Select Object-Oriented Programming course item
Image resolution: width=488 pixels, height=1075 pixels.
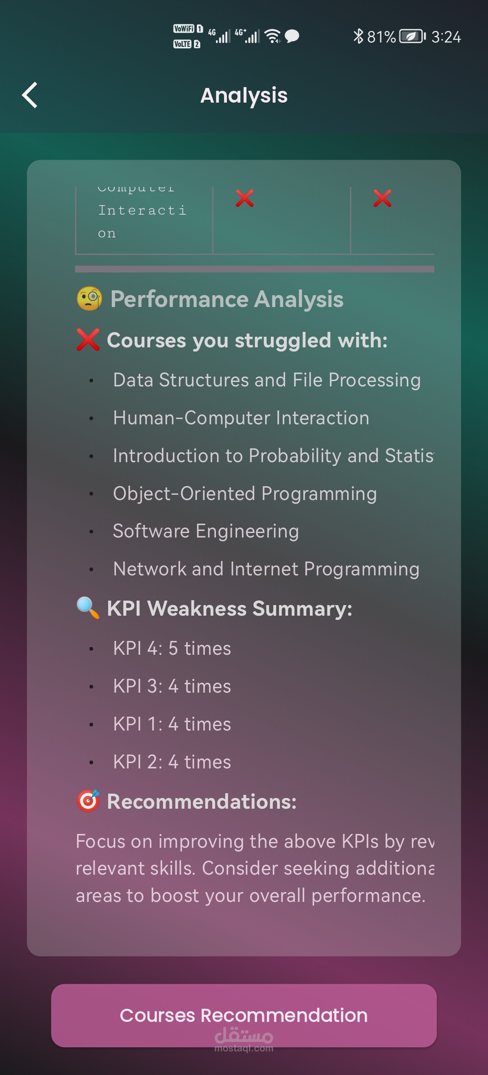[245, 493]
